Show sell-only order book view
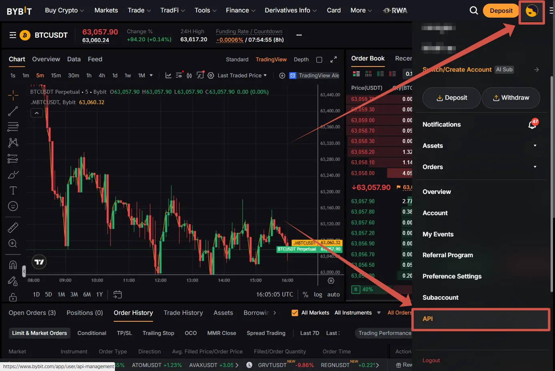The image size is (555, 371). (392, 74)
